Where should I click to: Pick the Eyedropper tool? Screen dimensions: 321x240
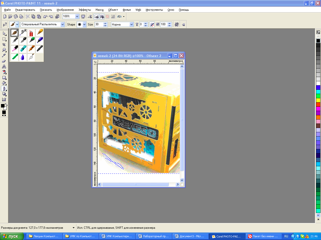click(4, 55)
